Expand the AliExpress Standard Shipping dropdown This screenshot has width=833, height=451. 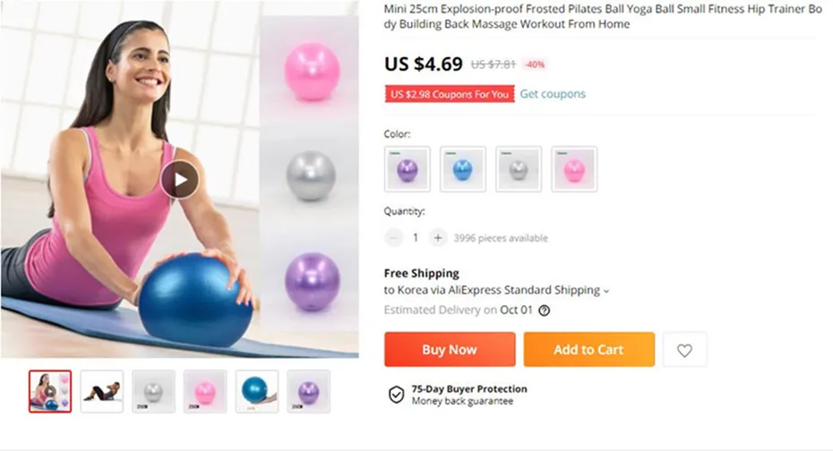pos(606,291)
